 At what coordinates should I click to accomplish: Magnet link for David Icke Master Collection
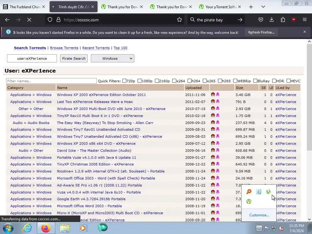point(213,150)
